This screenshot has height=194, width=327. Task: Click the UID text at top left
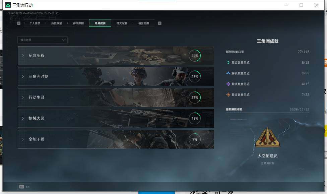(x=34, y=13)
